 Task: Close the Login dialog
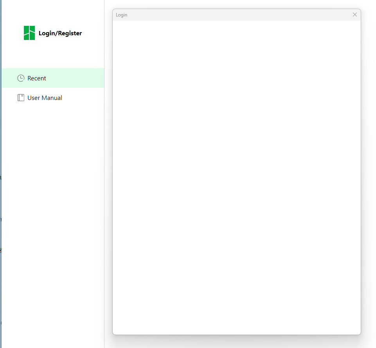pos(354,14)
